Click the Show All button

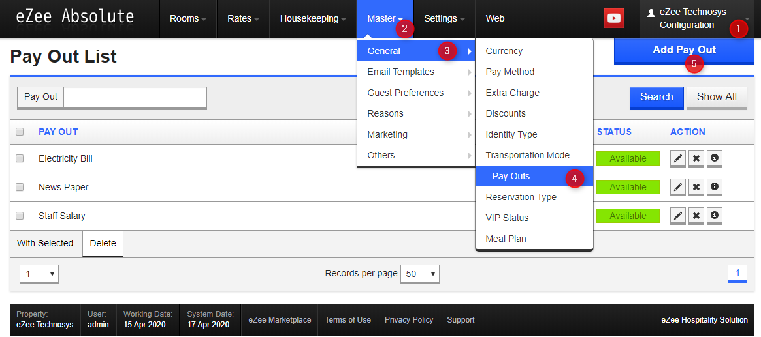click(717, 97)
